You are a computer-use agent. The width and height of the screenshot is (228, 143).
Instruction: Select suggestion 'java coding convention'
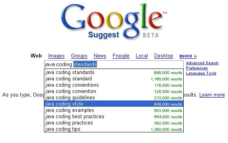click(x=114, y=91)
